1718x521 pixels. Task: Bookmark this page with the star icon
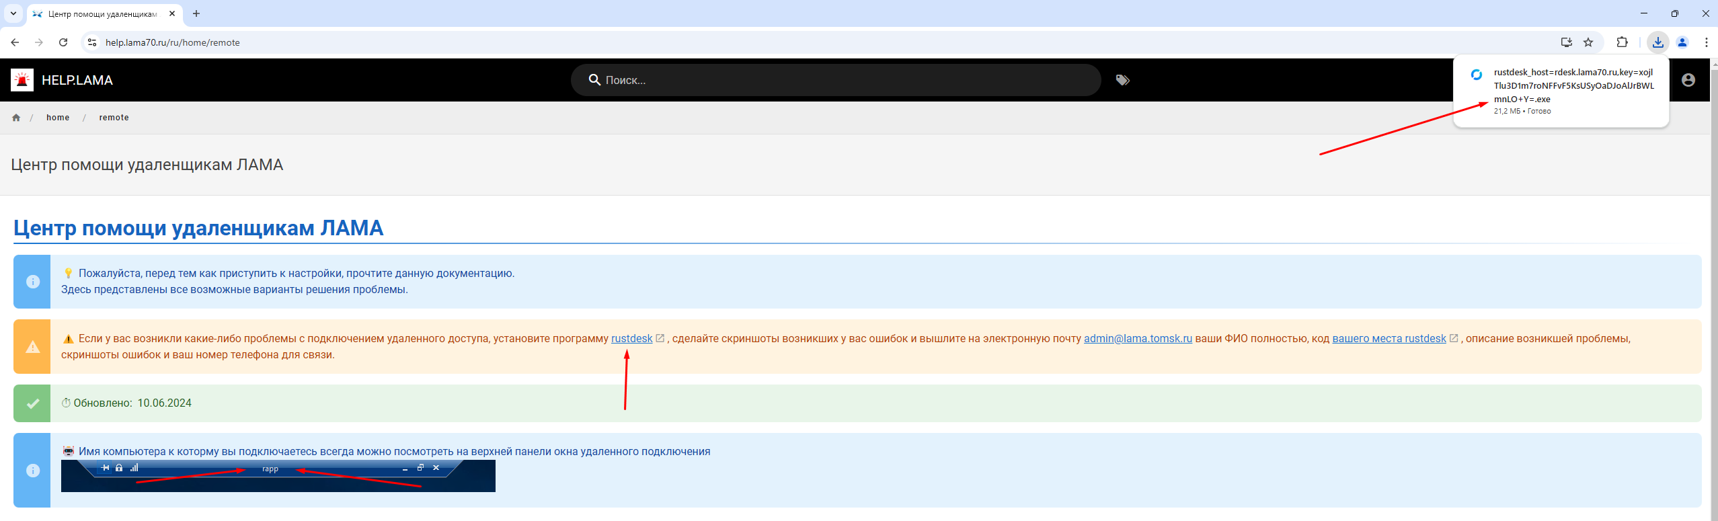(x=1588, y=42)
